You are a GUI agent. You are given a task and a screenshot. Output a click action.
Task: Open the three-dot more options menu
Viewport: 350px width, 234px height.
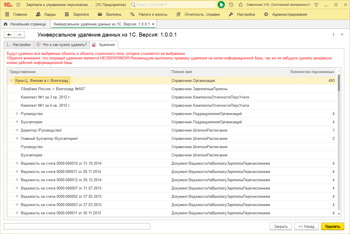click(x=333, y=35)
